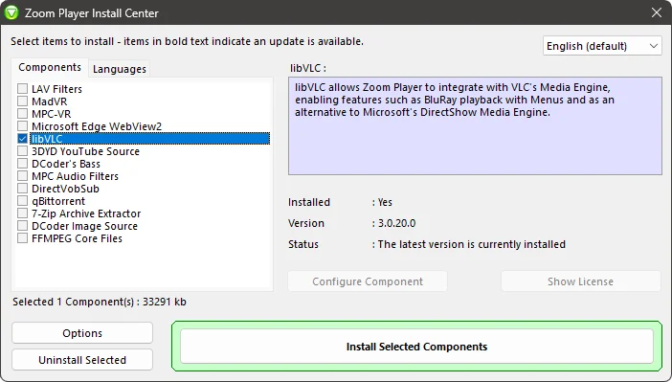Click the libVLC description text box
Viewport: 672px width, 382px height.
coord(475,125)
